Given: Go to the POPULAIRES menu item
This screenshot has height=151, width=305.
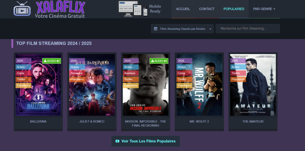Looking at the screenshot, I should tap(234, 9).
